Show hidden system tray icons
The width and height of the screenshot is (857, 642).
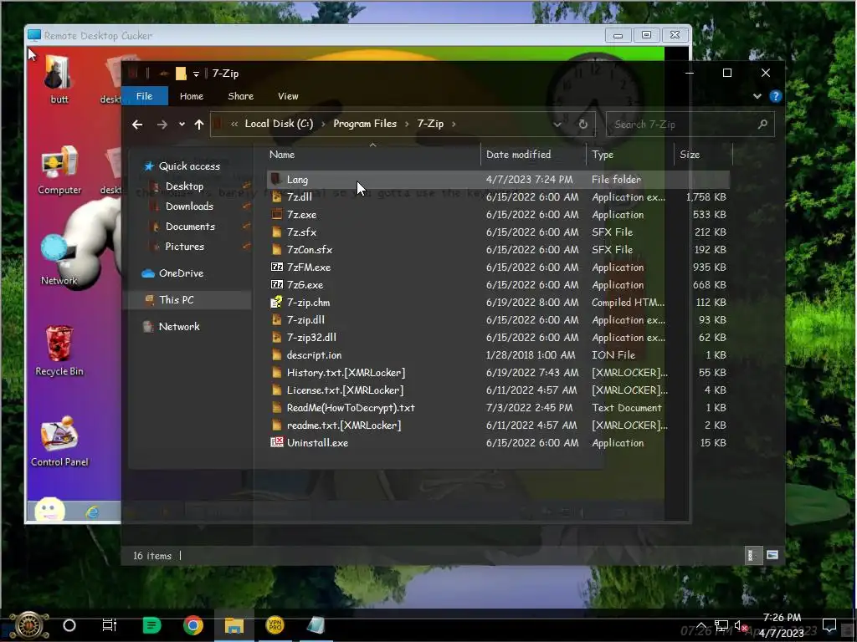(x=701, y=625)
